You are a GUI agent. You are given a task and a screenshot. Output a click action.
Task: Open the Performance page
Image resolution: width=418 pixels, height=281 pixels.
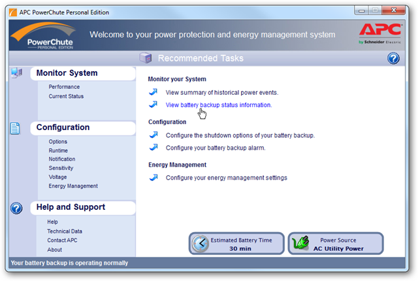[64, 87]
